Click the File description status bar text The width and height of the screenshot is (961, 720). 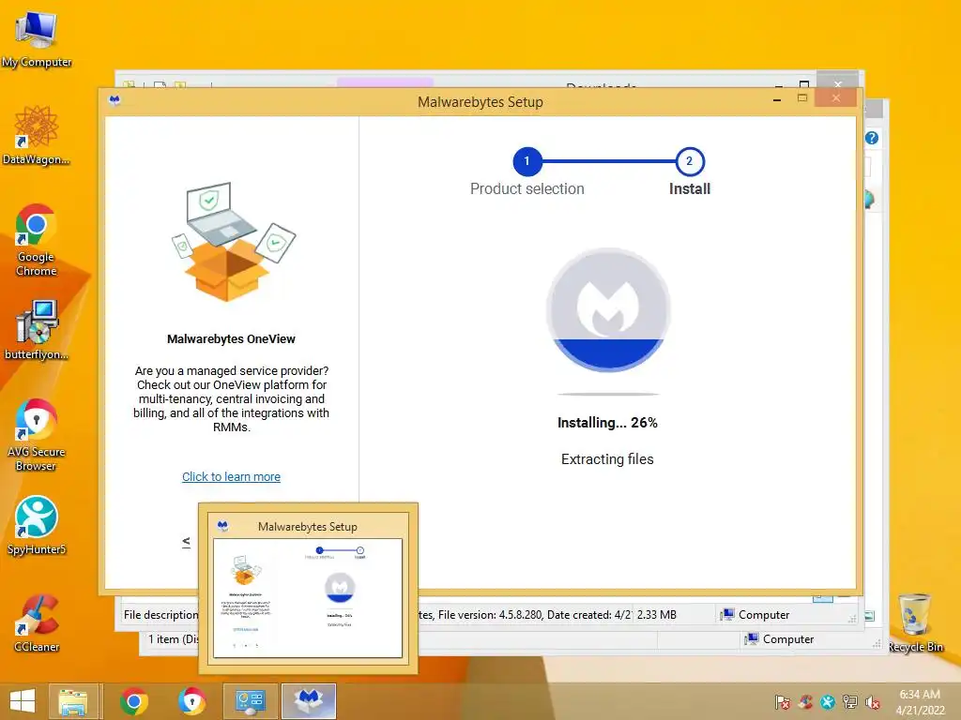[160, 615]
